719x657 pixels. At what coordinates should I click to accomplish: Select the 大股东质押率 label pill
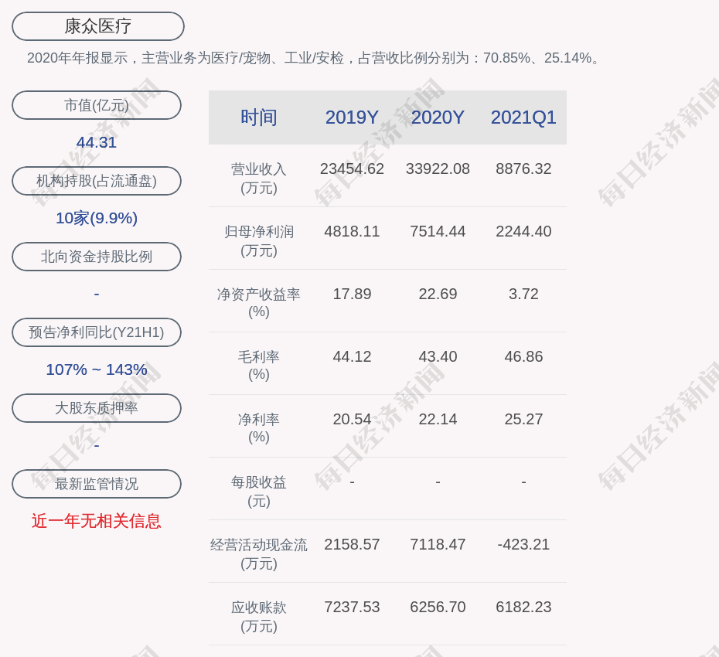(97, 407)
